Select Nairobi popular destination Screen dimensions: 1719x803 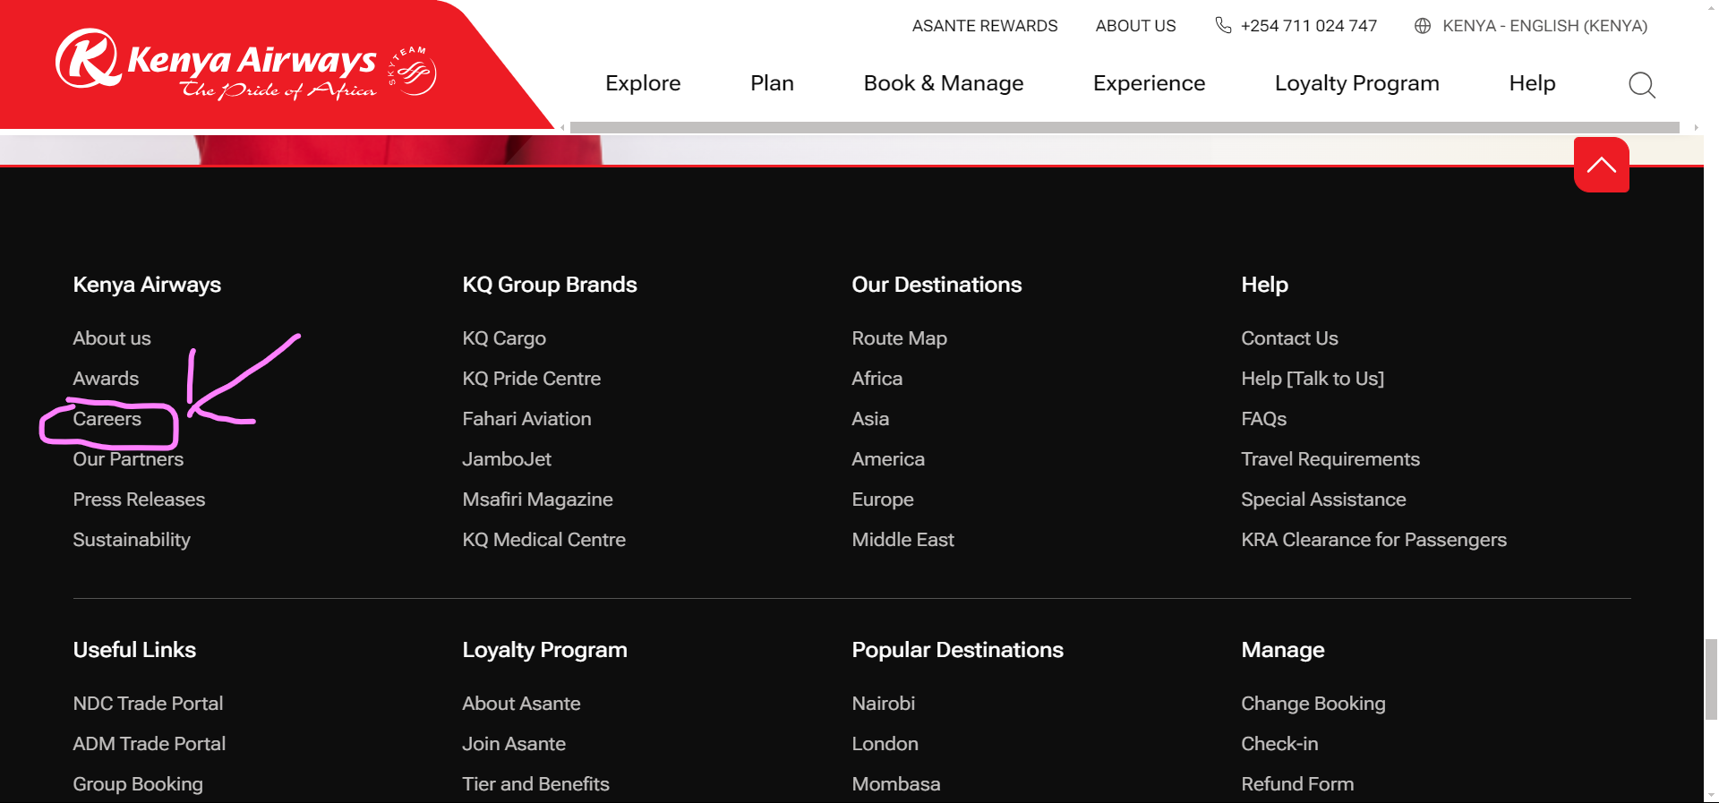883,704
